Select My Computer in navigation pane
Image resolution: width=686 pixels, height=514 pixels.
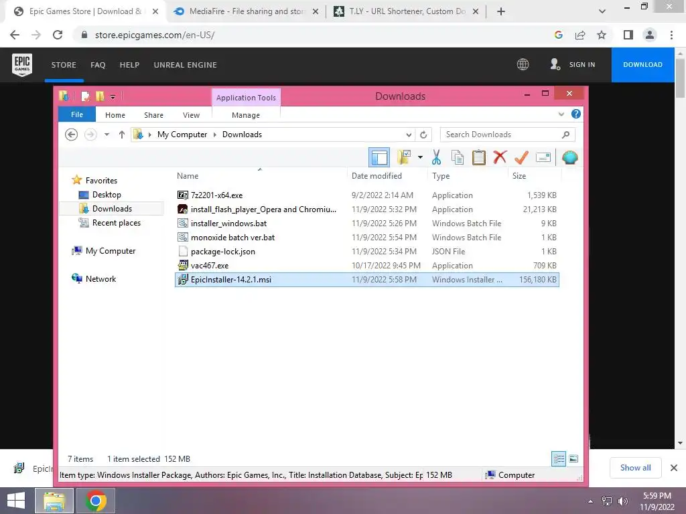click(x=111, y=251)
